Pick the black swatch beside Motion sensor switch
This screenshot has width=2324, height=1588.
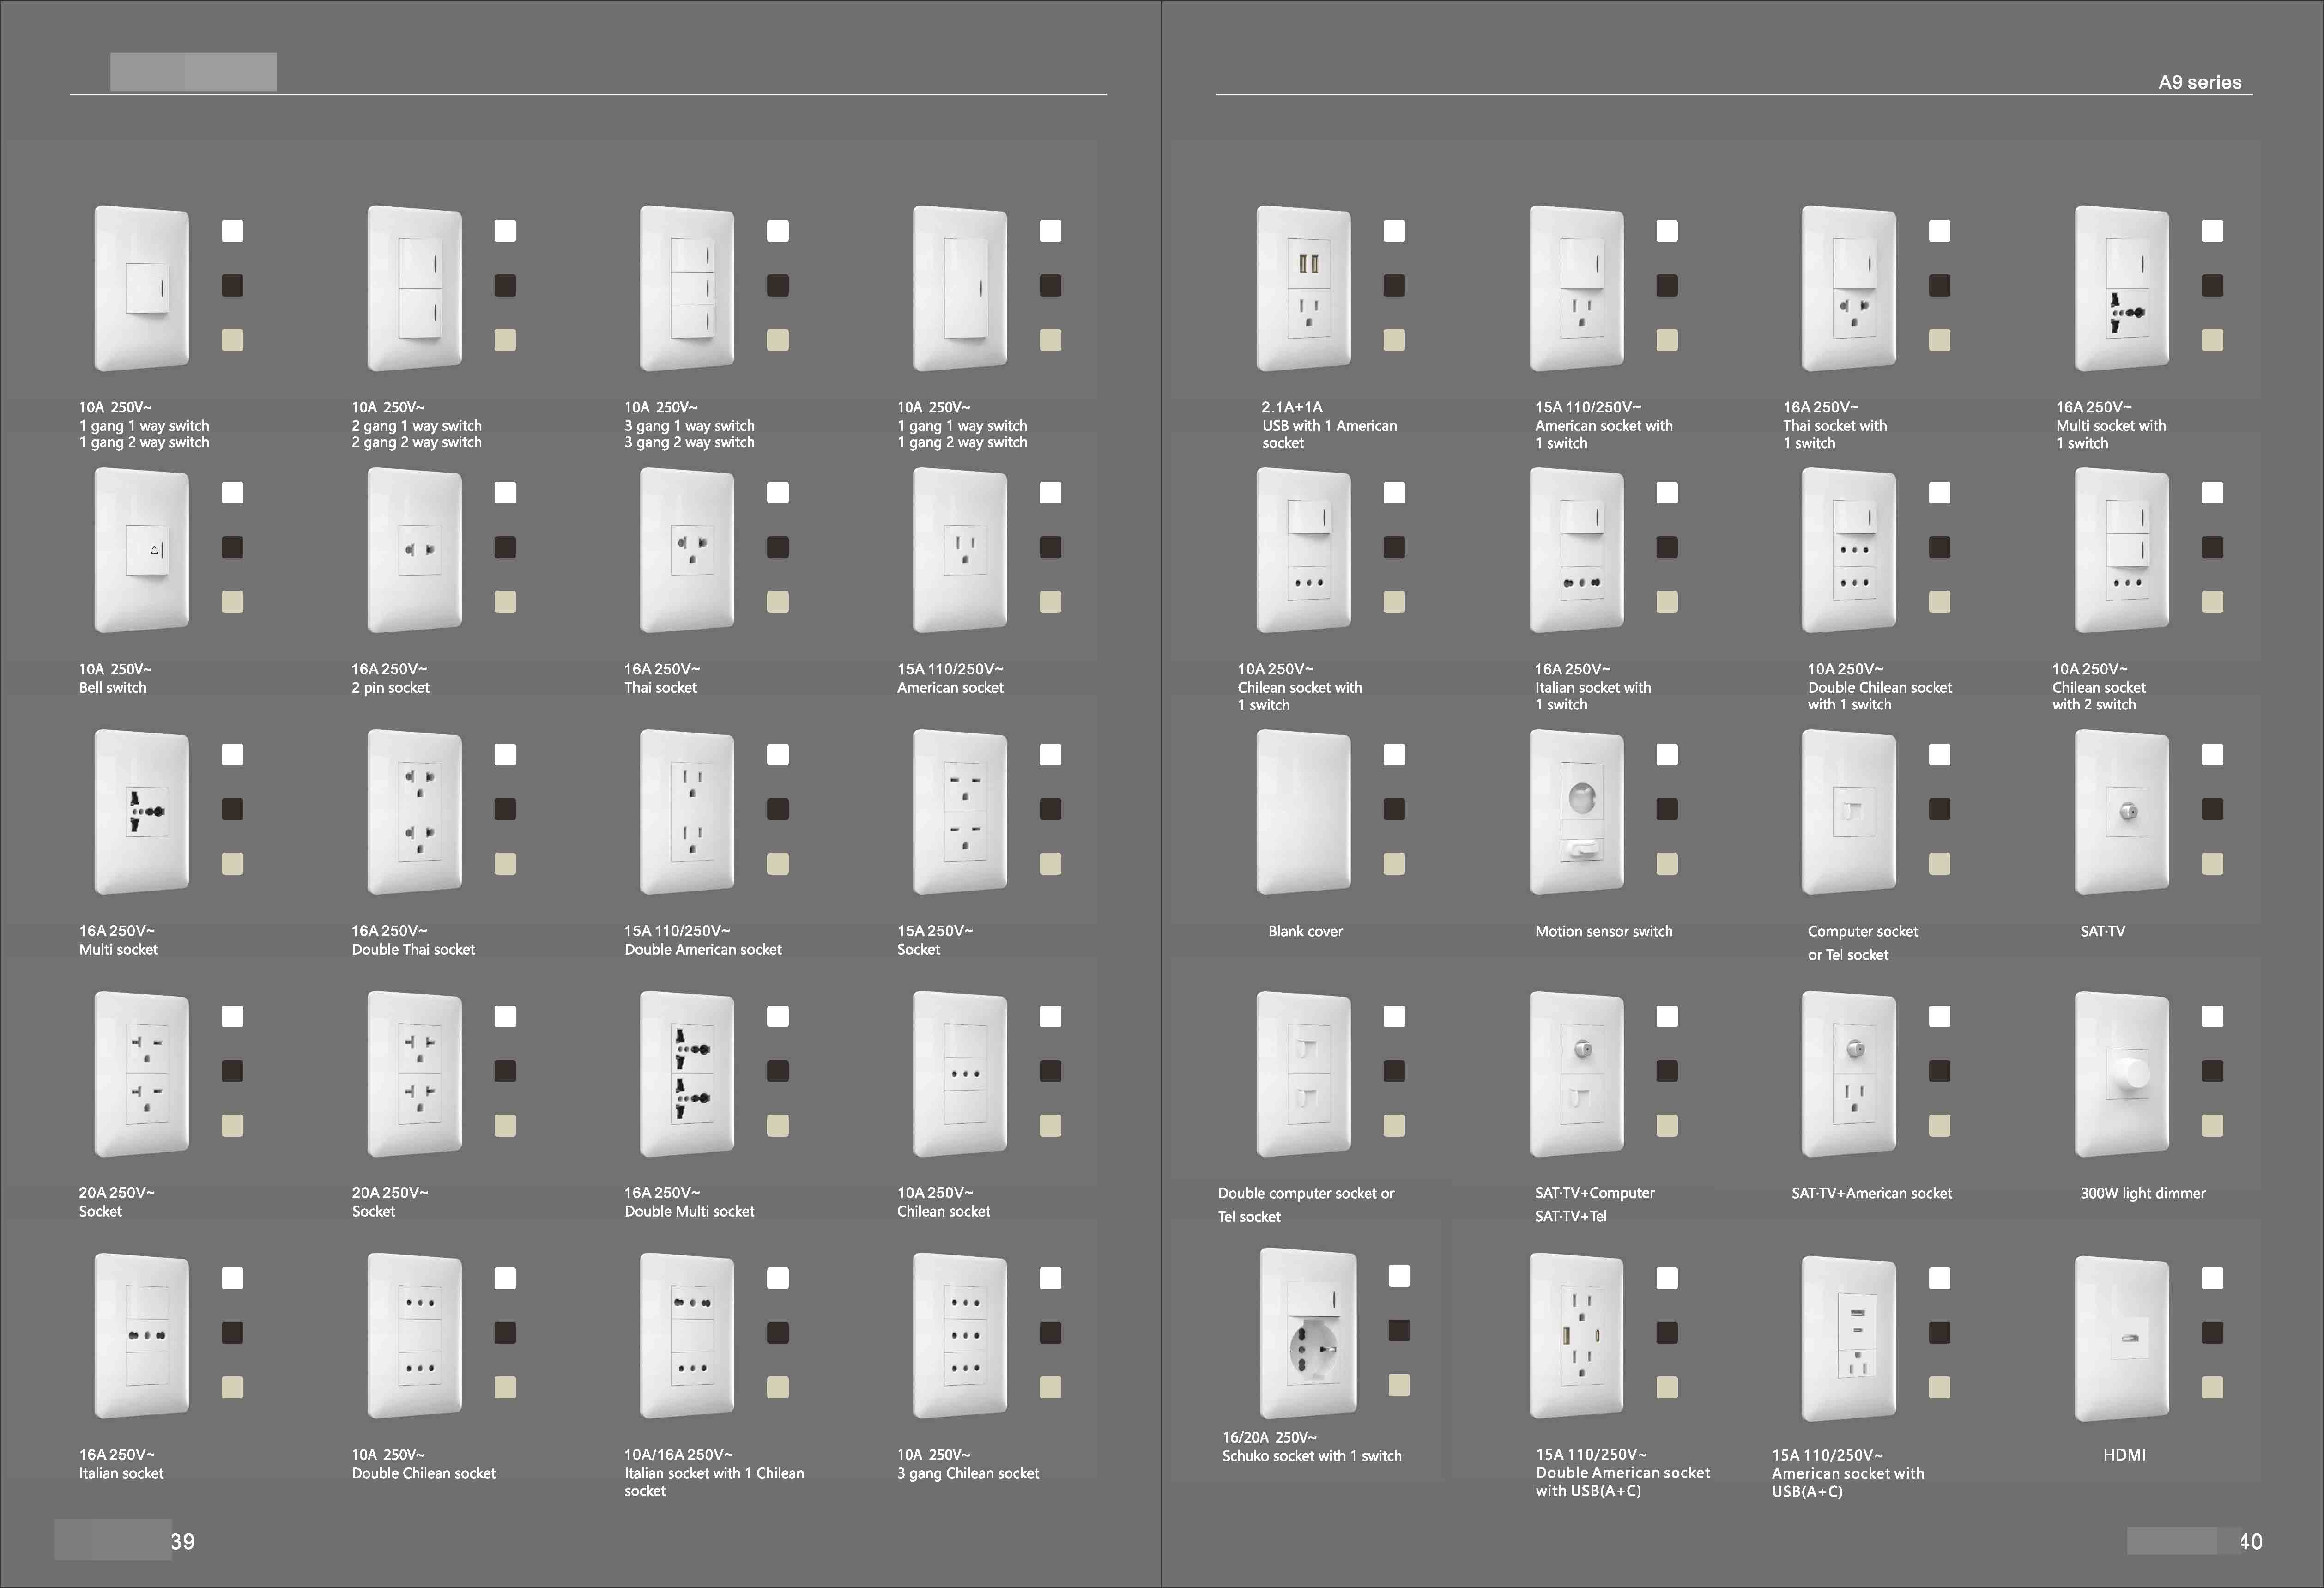click(x=1667, y=809)
